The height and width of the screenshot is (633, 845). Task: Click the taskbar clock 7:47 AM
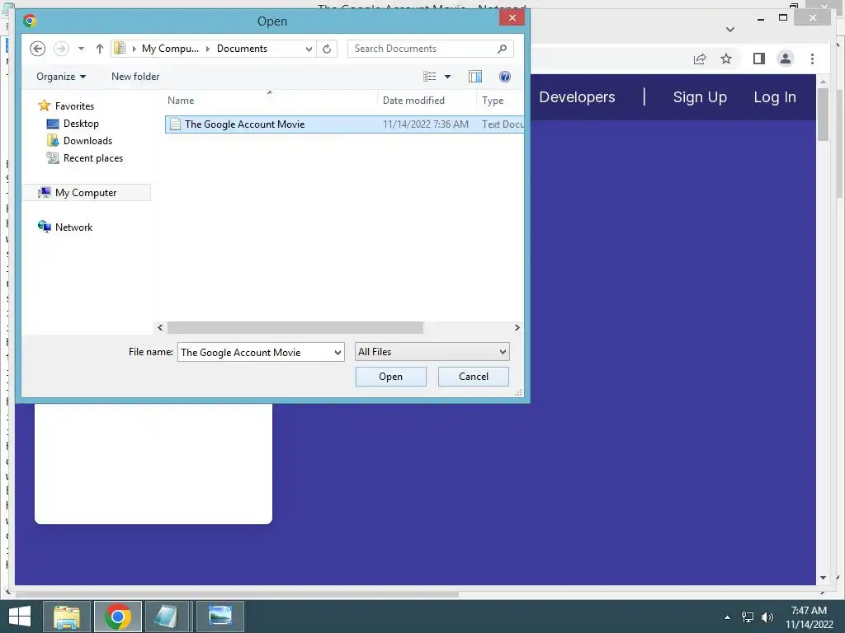tap(809, 611)
